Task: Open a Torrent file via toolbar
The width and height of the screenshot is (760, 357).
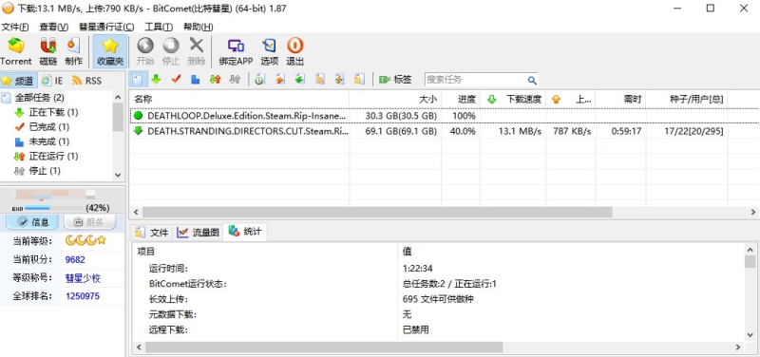Action: [15, 52]
